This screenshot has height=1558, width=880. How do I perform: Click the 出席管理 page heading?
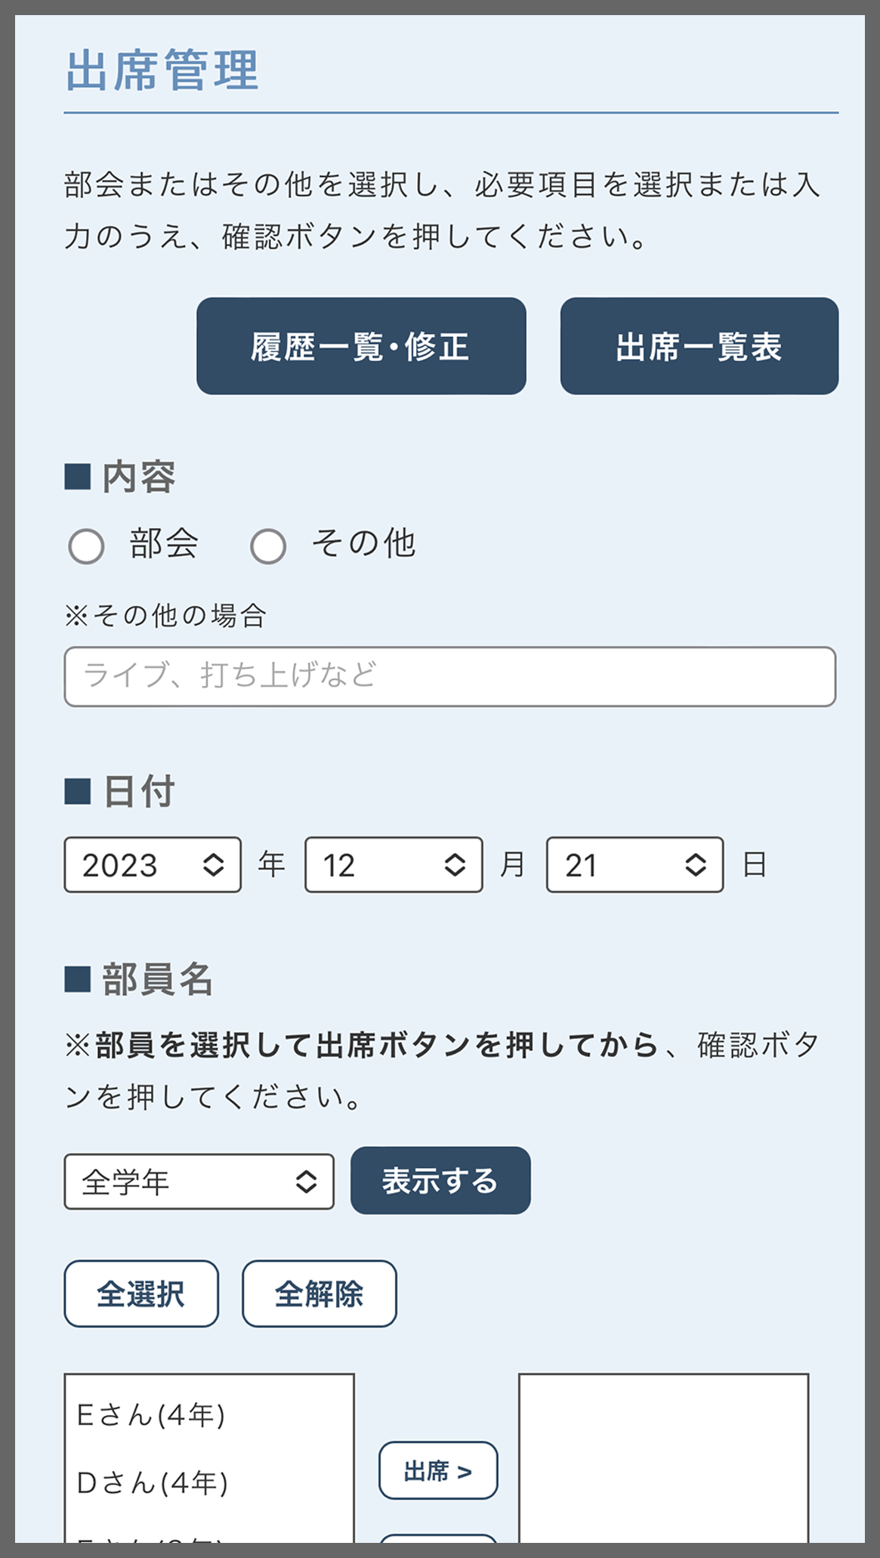click(x=162, y=70)
